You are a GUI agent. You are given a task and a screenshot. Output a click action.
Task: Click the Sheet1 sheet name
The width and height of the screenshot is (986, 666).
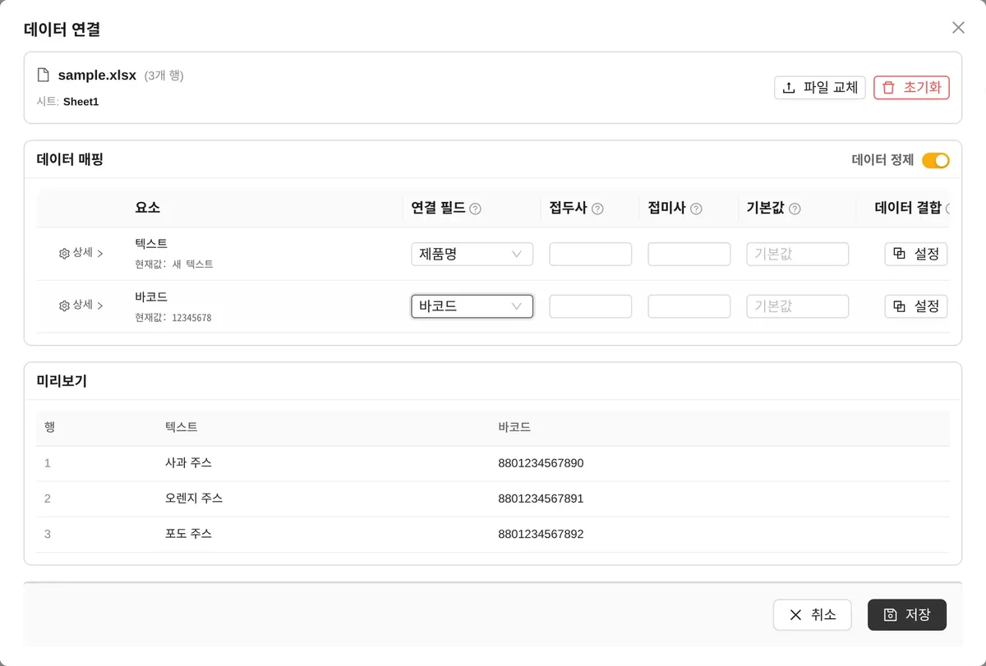[81, 102]
